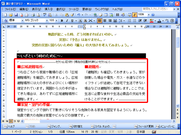
Task: Right-align the paragraph
Action: coord(110,21)
